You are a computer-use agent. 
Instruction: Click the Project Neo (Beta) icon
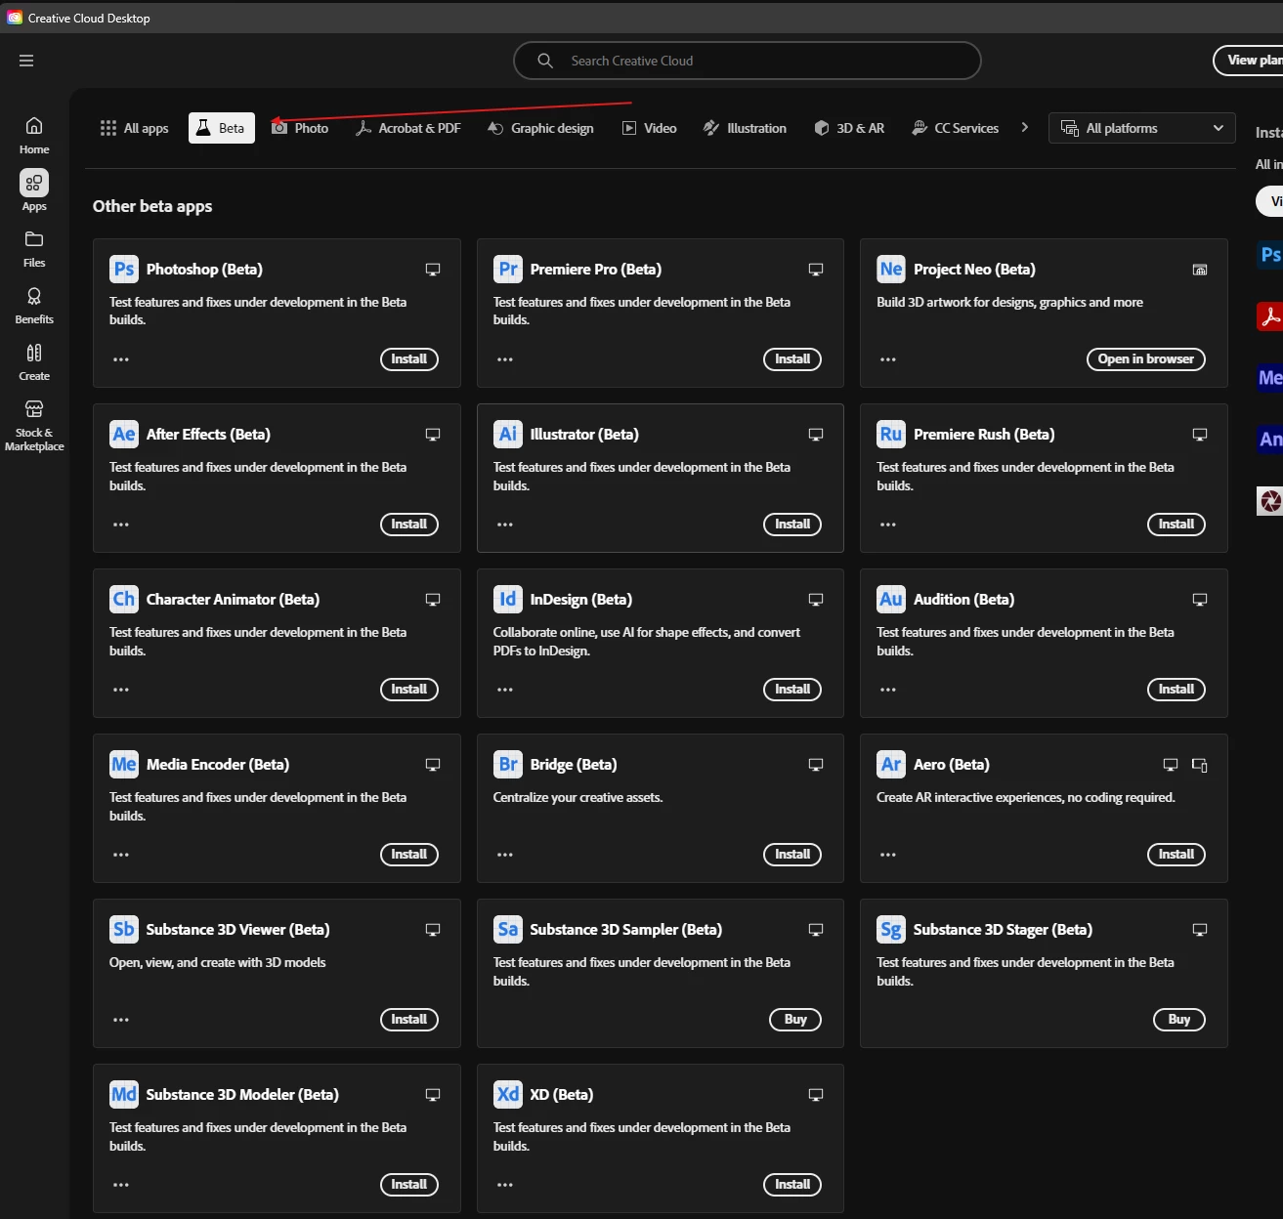891,269
